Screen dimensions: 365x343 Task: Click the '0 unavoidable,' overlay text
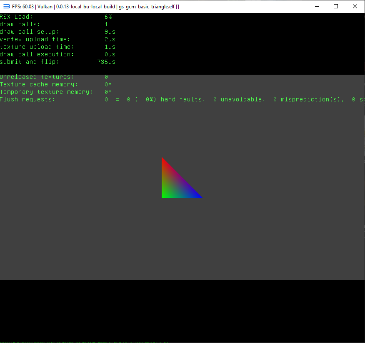pyautogui.click(x=239, y=99)
